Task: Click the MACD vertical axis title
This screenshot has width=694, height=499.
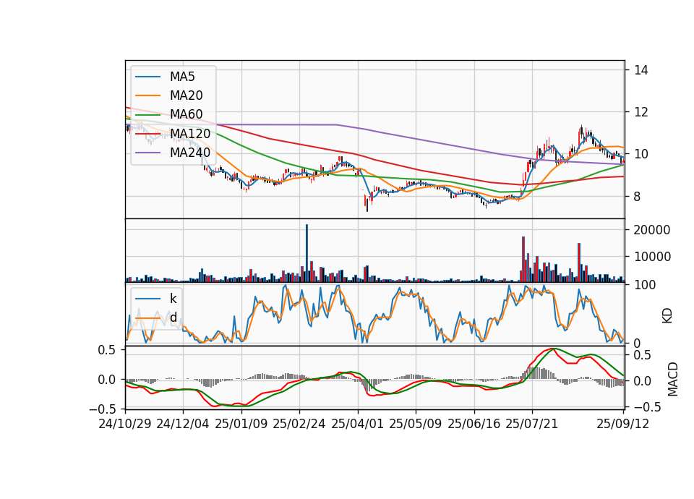Action: 673,379
